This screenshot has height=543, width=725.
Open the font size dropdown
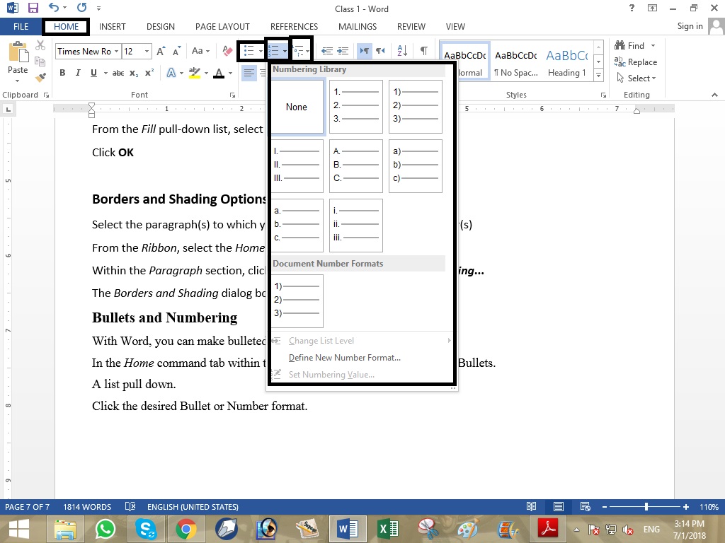147,51
